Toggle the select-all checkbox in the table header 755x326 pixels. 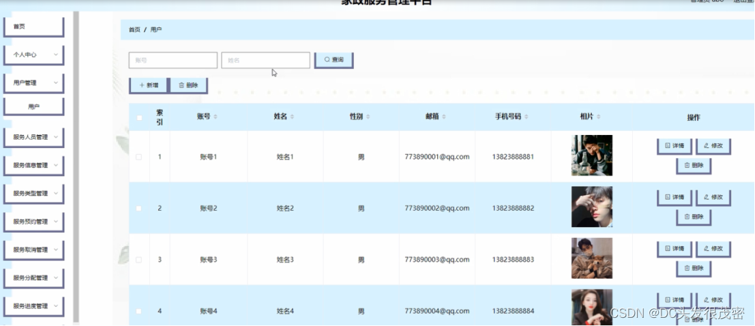click(139, 117)
